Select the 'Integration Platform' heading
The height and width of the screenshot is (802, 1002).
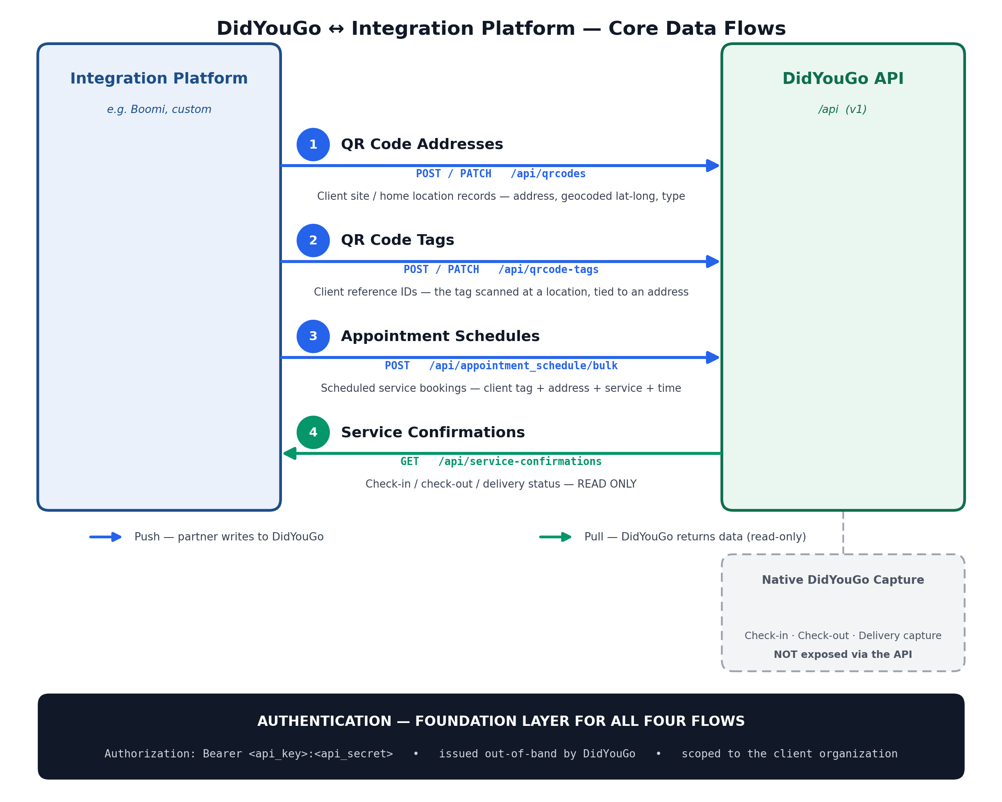[x=159, y=79]
